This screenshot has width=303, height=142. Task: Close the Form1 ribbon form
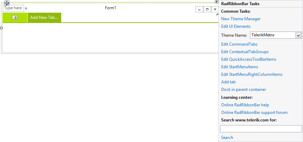(x=215, y=9)
